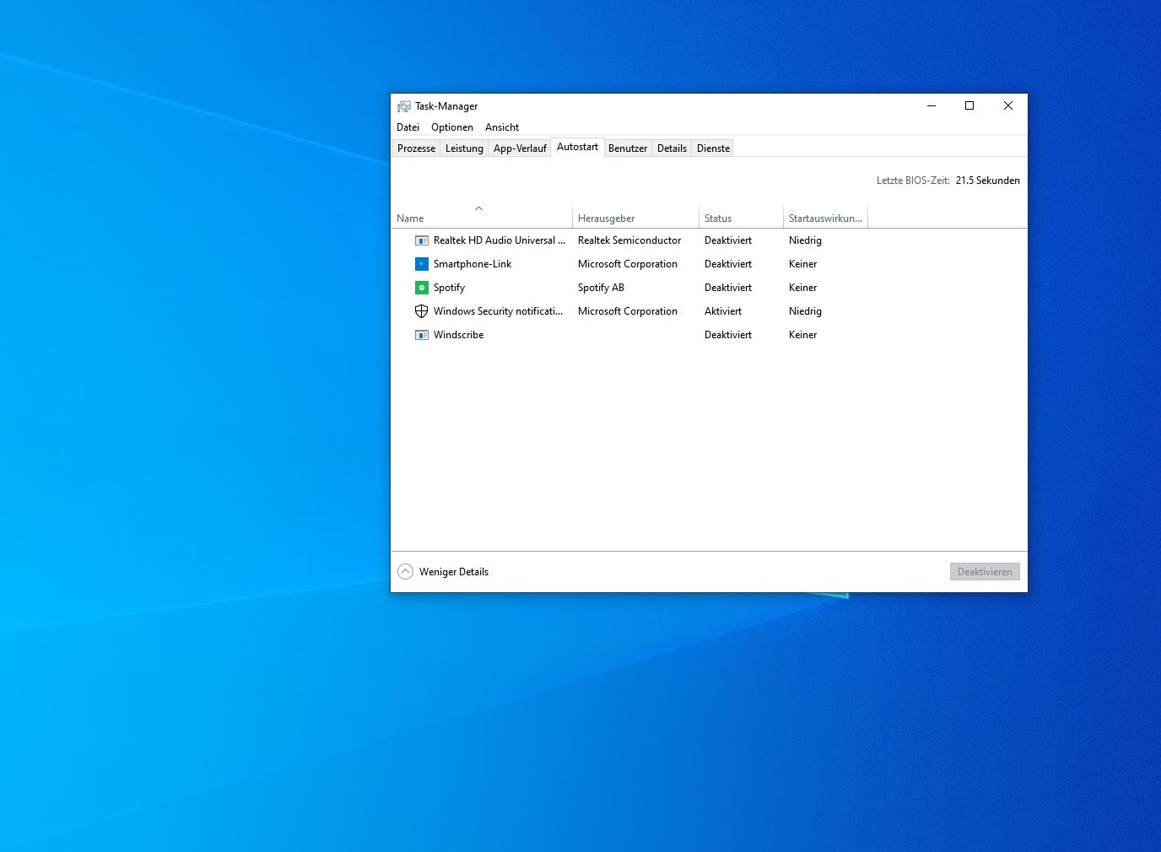Click Microsoft Corporation in the Smartphone-Link row
Screen dimensions: 1161x852
(x=628, y=264)
